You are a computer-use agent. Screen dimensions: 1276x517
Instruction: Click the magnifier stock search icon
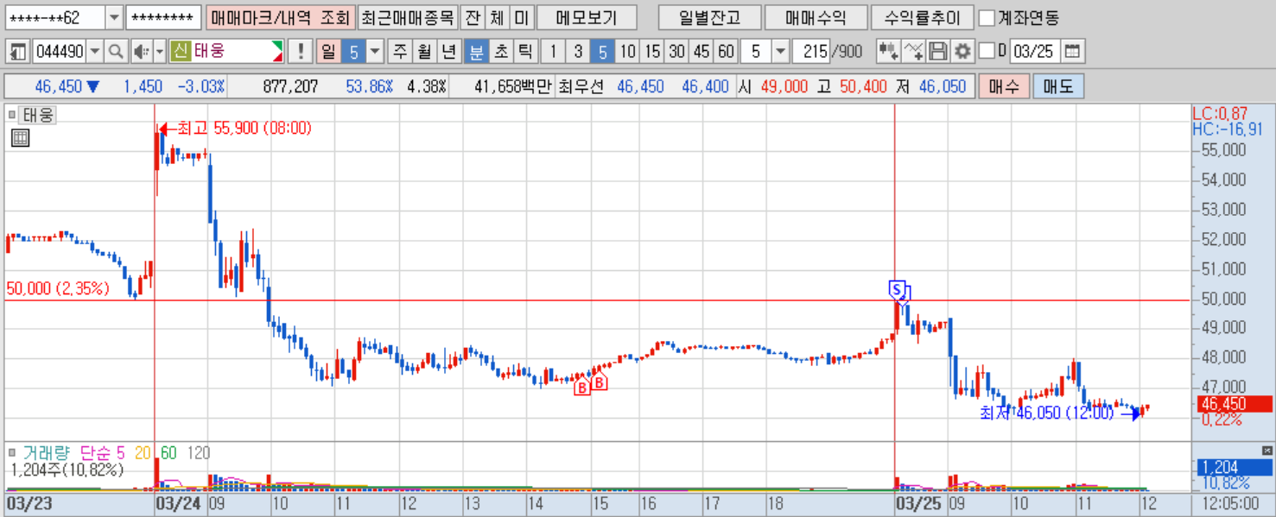pyautogui.click(x=116, y=52)
